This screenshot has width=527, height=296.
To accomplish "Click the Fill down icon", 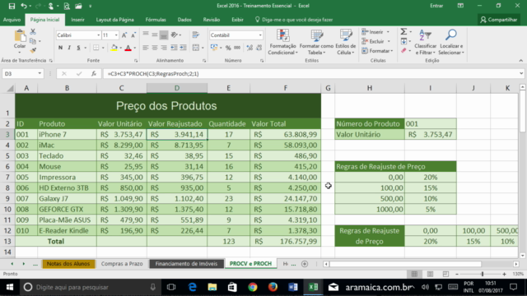I will point(403,41).
